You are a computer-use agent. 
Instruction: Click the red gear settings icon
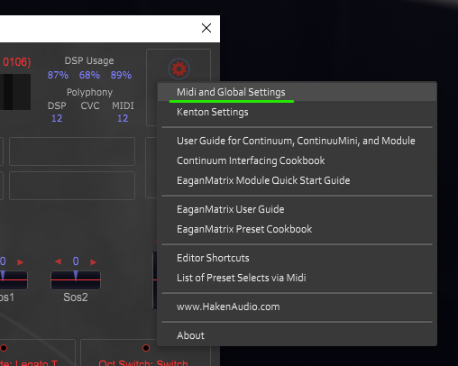click(x=179, y=69)
